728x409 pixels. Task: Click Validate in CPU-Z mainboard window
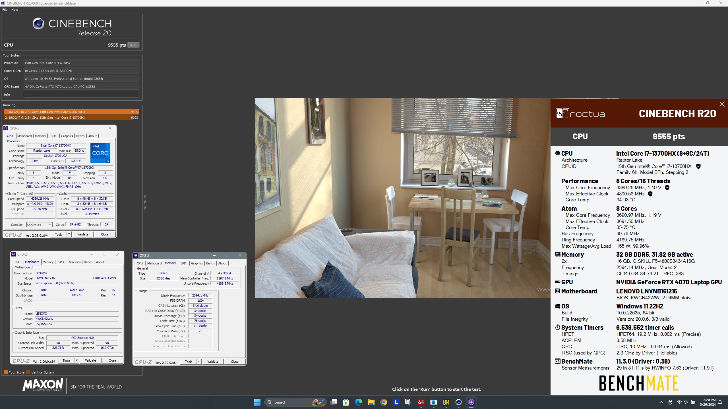point(90,360)
